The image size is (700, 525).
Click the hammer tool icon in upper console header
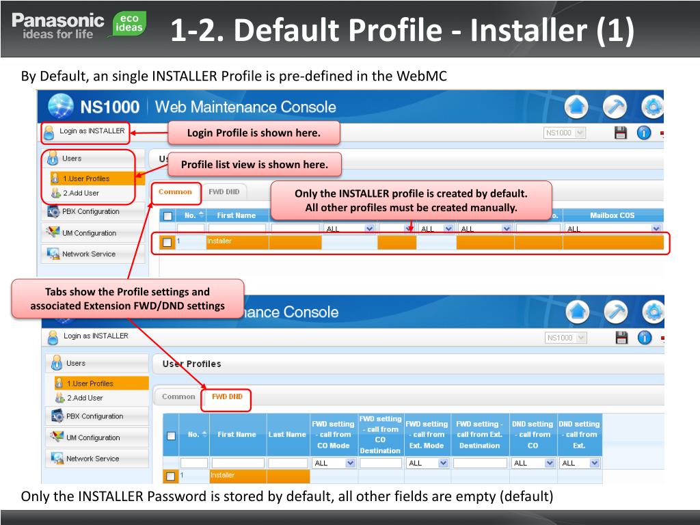click(x=615, y=107)
